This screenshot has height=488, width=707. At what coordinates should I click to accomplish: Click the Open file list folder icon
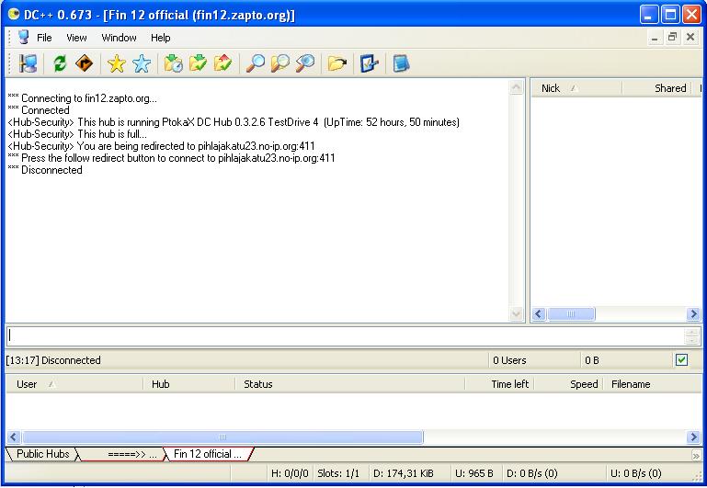(337, 63)
